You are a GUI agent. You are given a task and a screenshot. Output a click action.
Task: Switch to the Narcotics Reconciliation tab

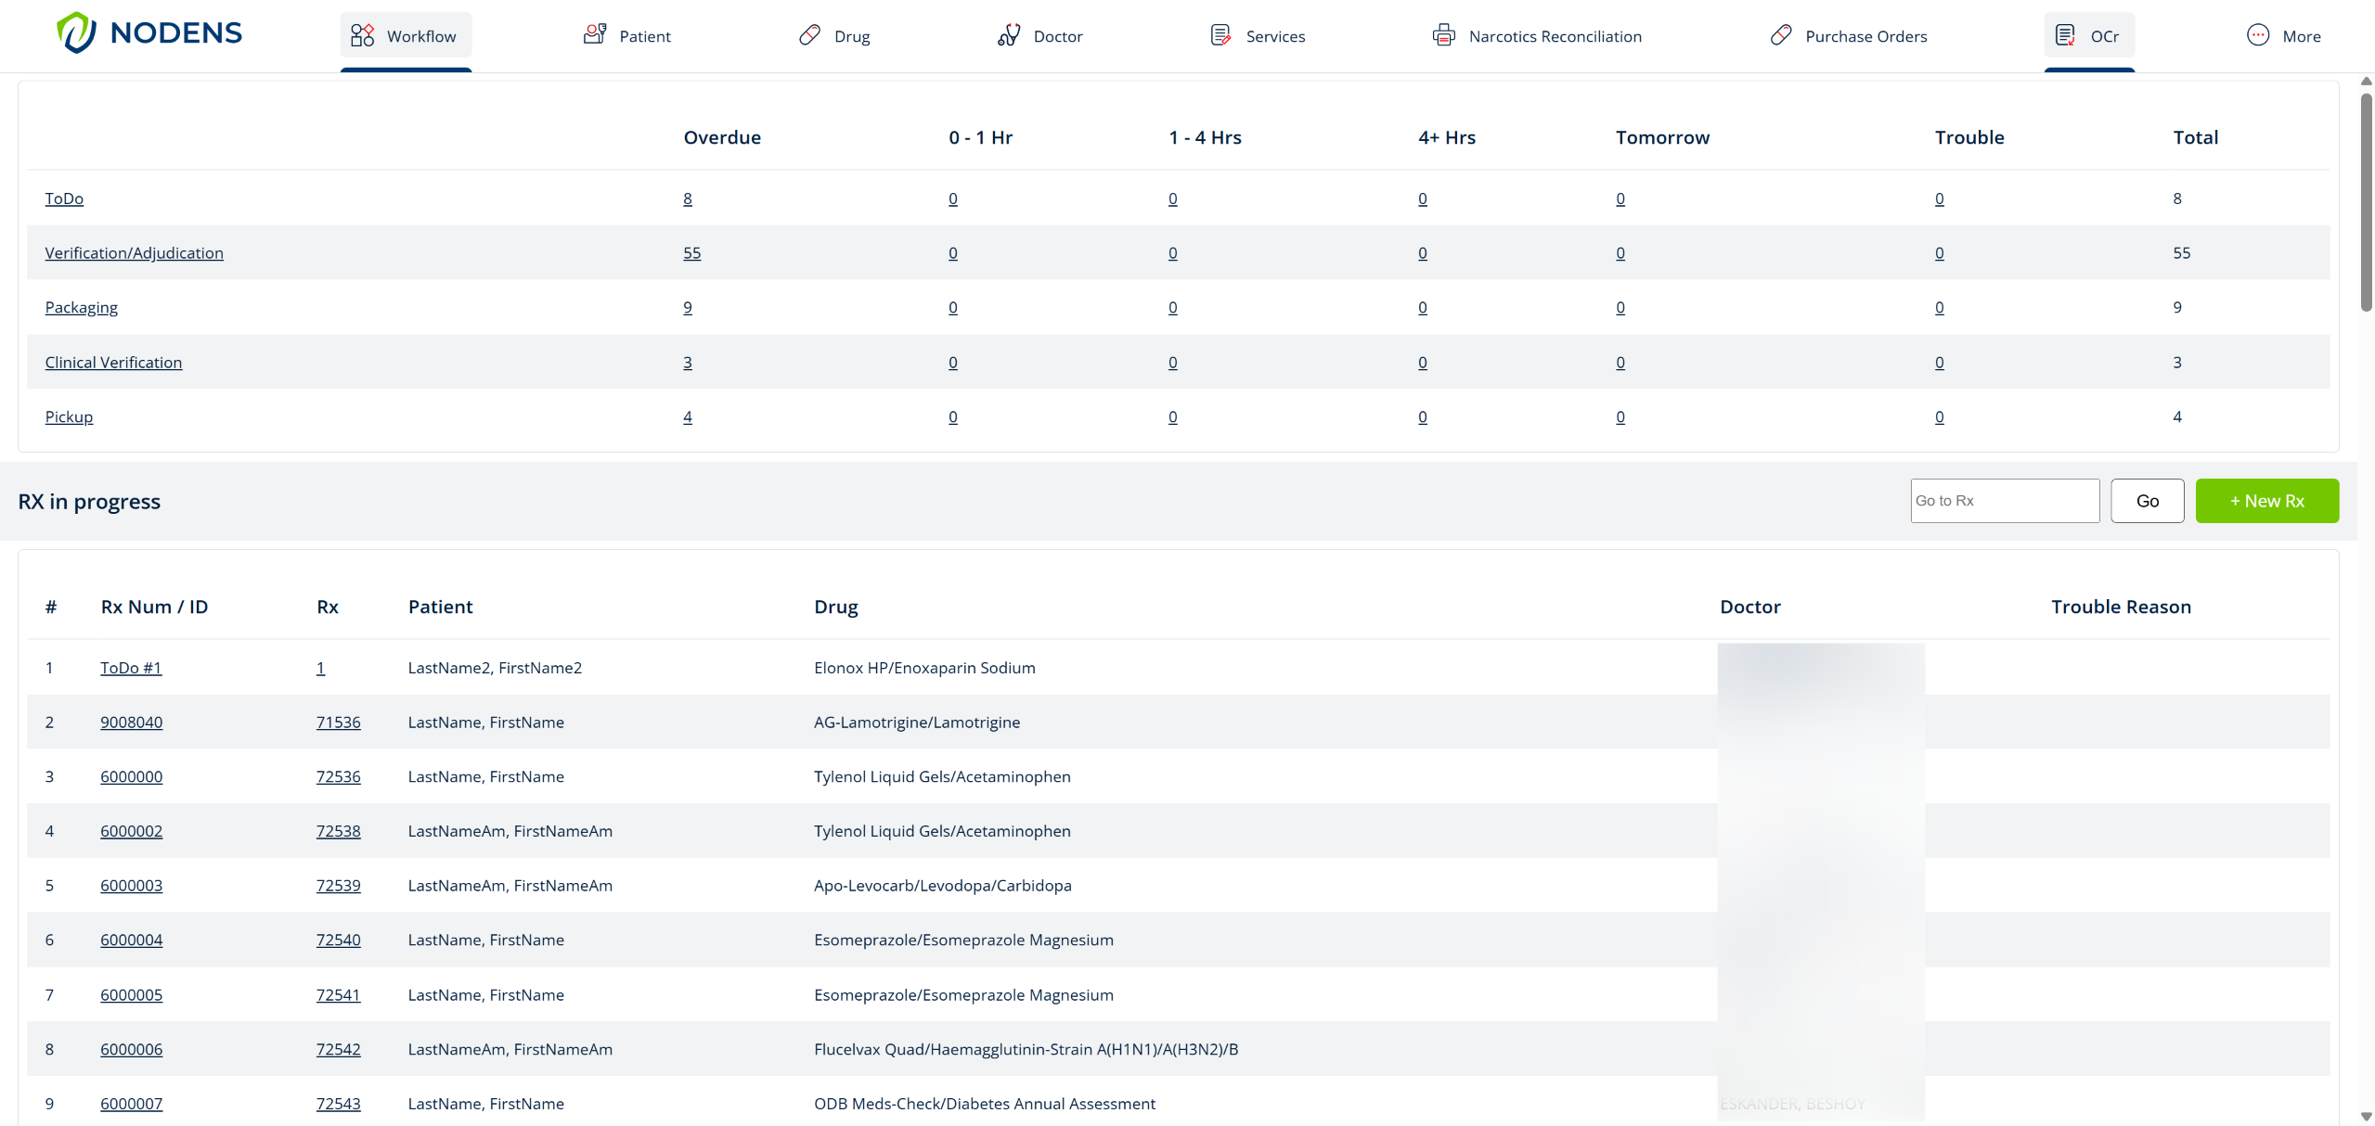tap(1555, 36)
